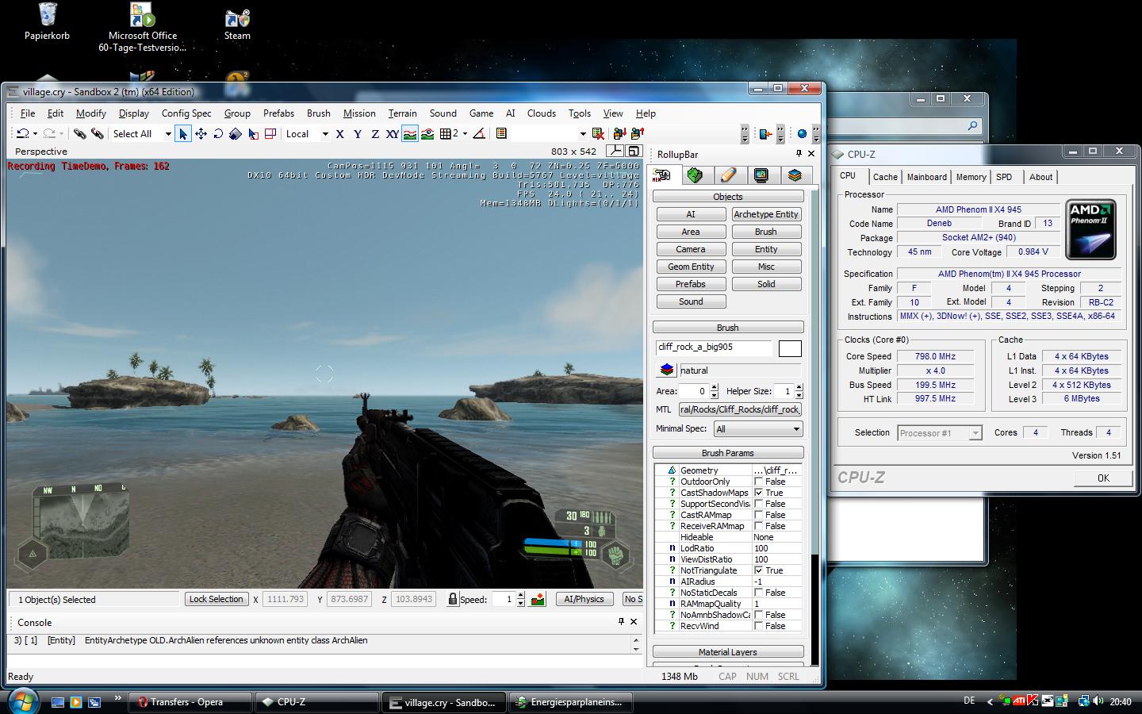Open the grid size dropdown arrow beside 2
This screenshot has height=714, width=1142.
coord(465,134)
